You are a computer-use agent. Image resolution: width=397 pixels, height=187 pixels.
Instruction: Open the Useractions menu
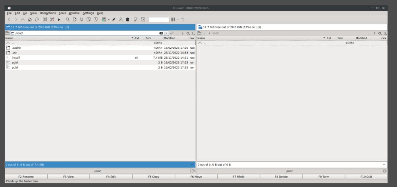click(x=48, y=13)
